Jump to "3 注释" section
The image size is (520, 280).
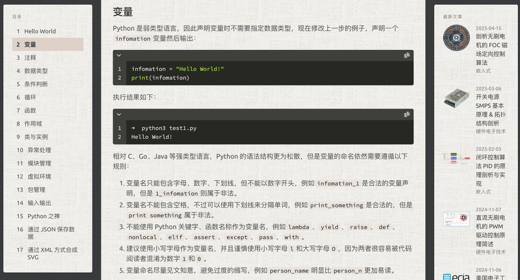[48, 57]
